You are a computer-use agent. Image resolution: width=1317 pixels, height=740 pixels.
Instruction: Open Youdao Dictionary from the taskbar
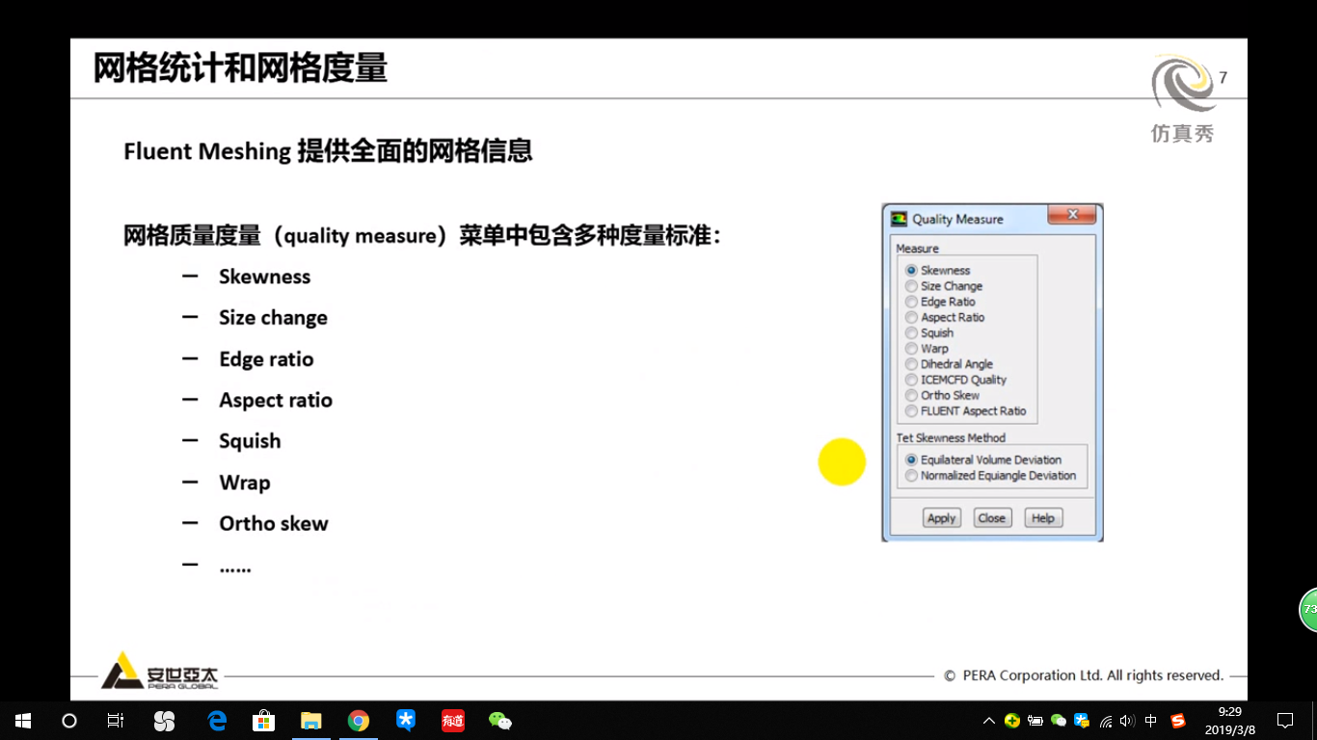point(452,720)
